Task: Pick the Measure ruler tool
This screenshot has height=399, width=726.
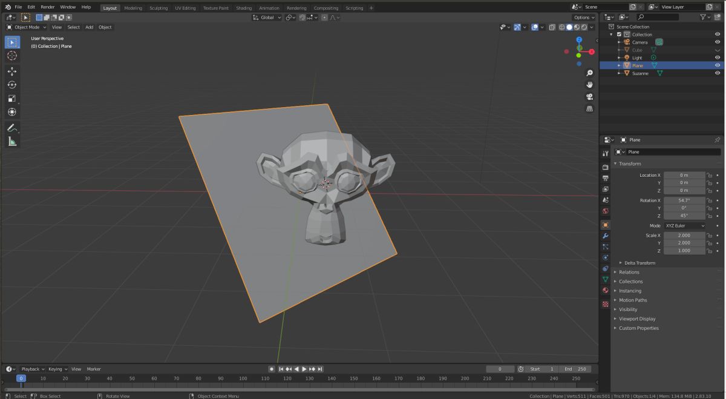Action: pos(12,142)
